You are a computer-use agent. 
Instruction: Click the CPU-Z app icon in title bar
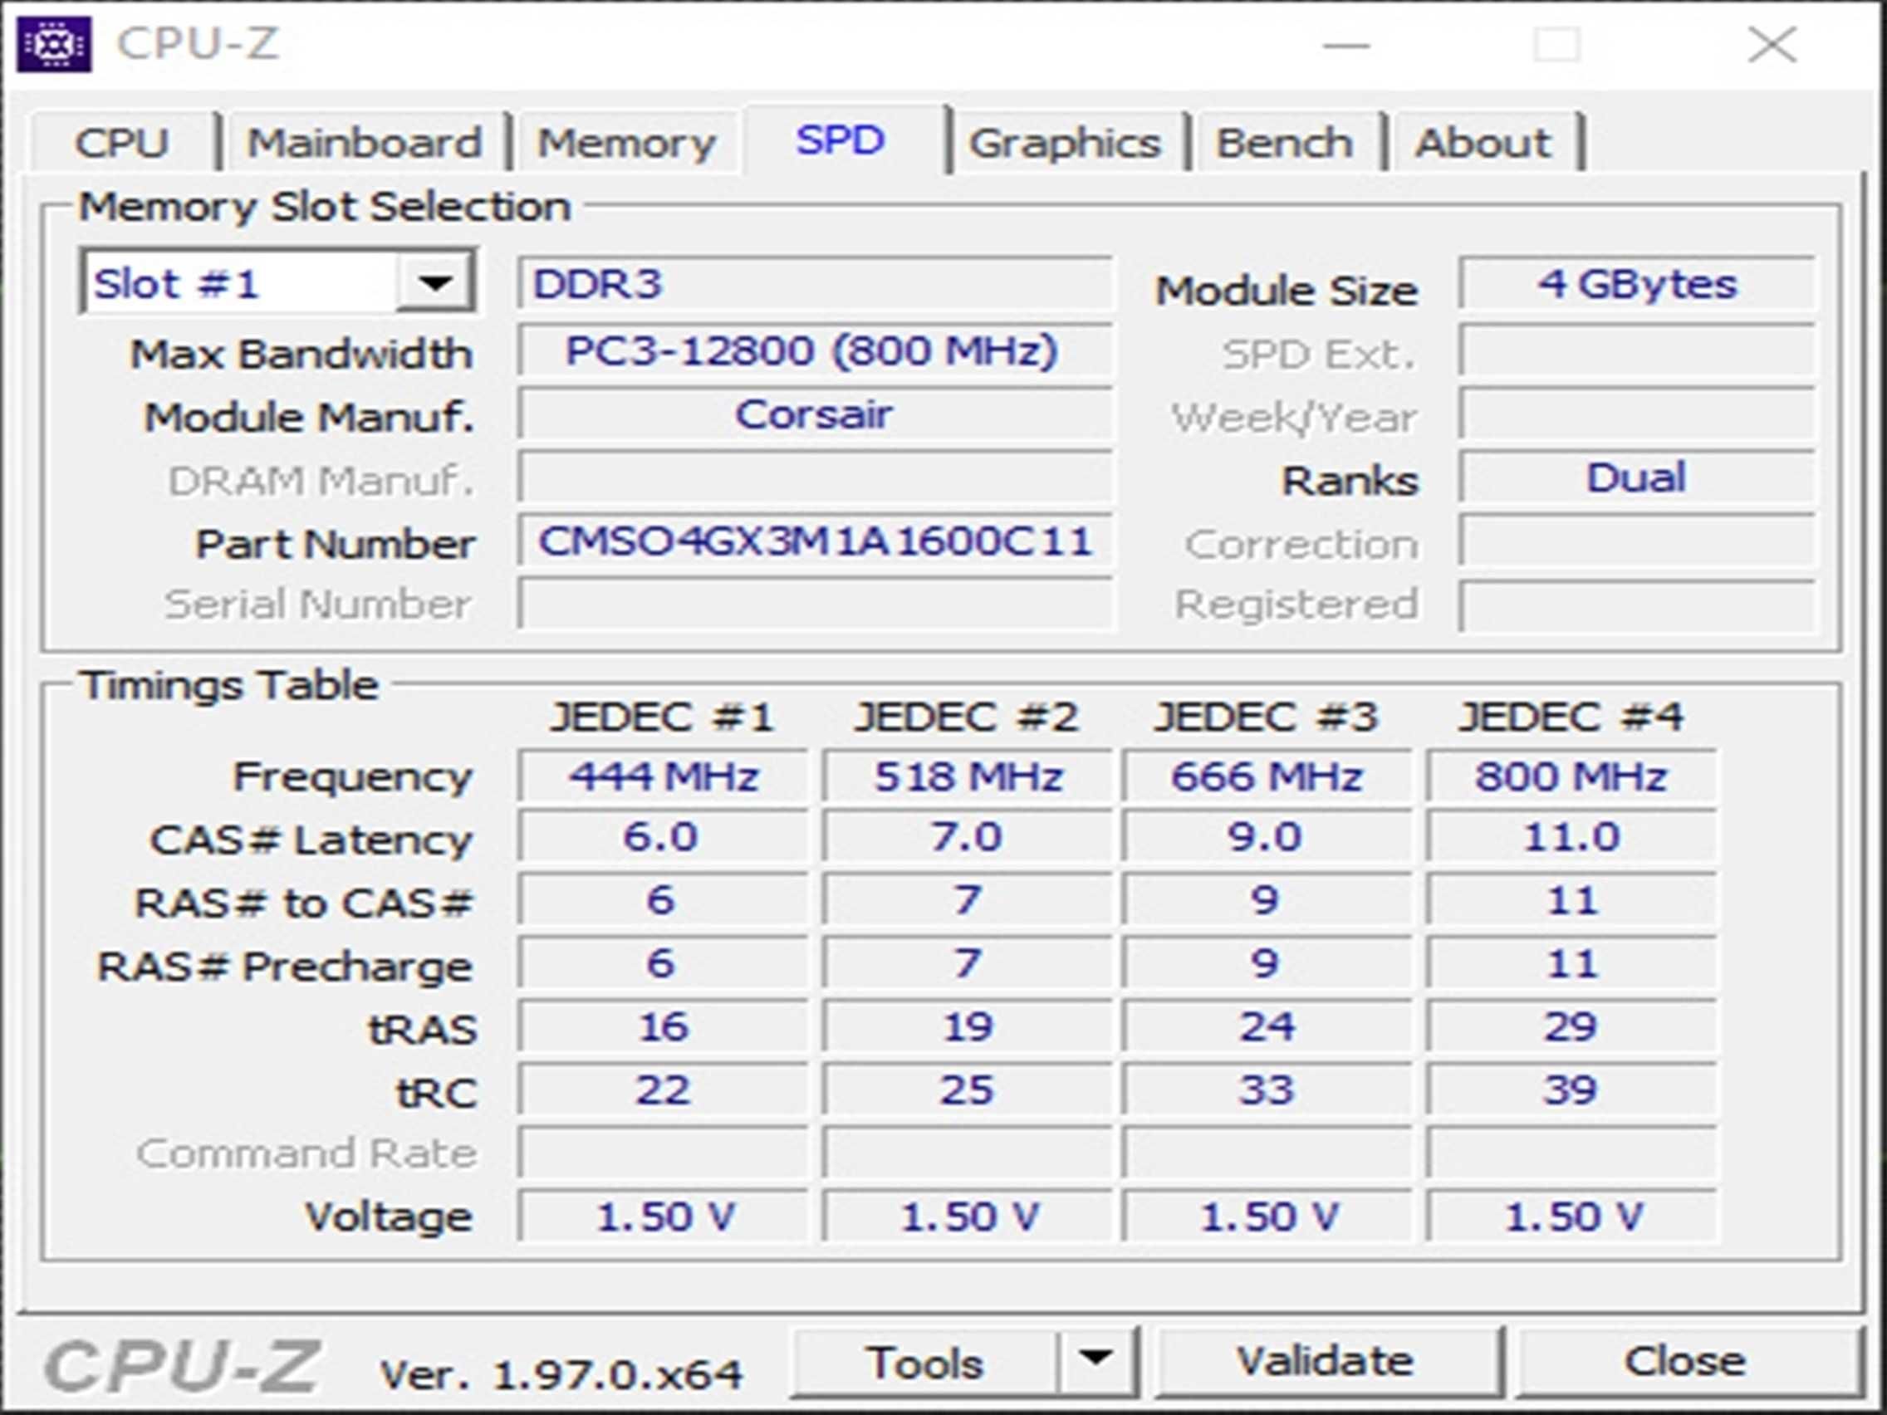pyautogui.click(x=54, y=43)
